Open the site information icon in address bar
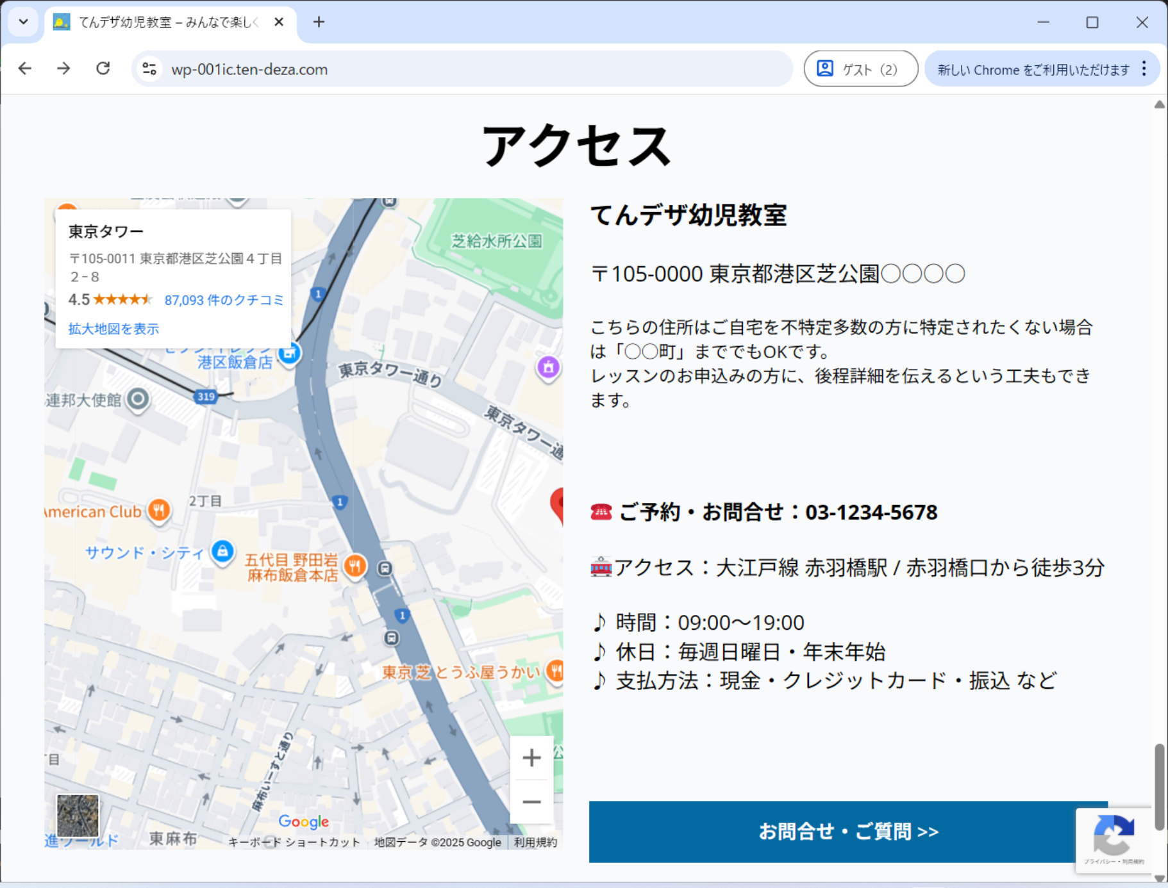 tap(149, 69)
